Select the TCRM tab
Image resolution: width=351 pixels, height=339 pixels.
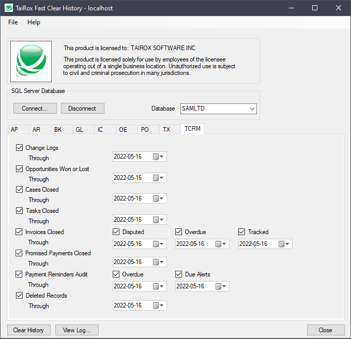[192, 129]
